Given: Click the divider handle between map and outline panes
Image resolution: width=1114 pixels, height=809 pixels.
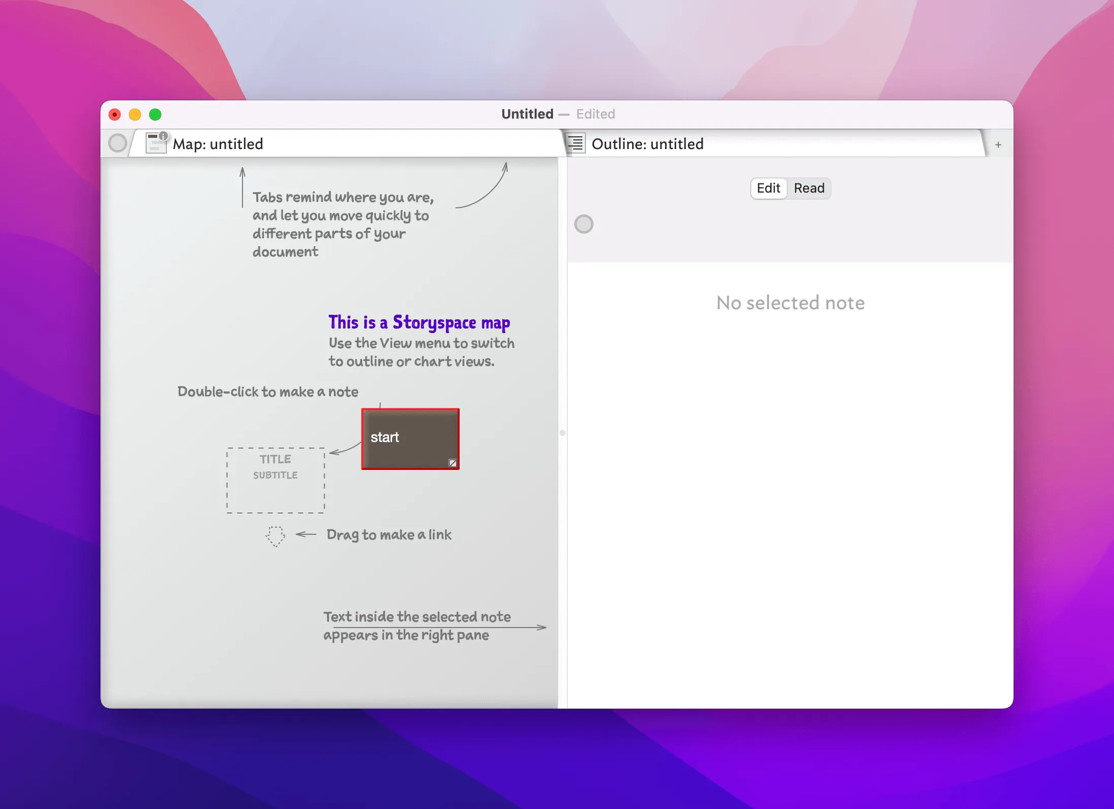Looking at the screenshot, I should point(562,432).
